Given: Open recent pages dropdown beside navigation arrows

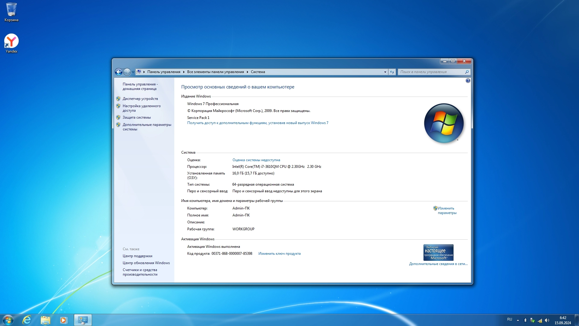Looking at the screenshot, I should tap(133, 72).
